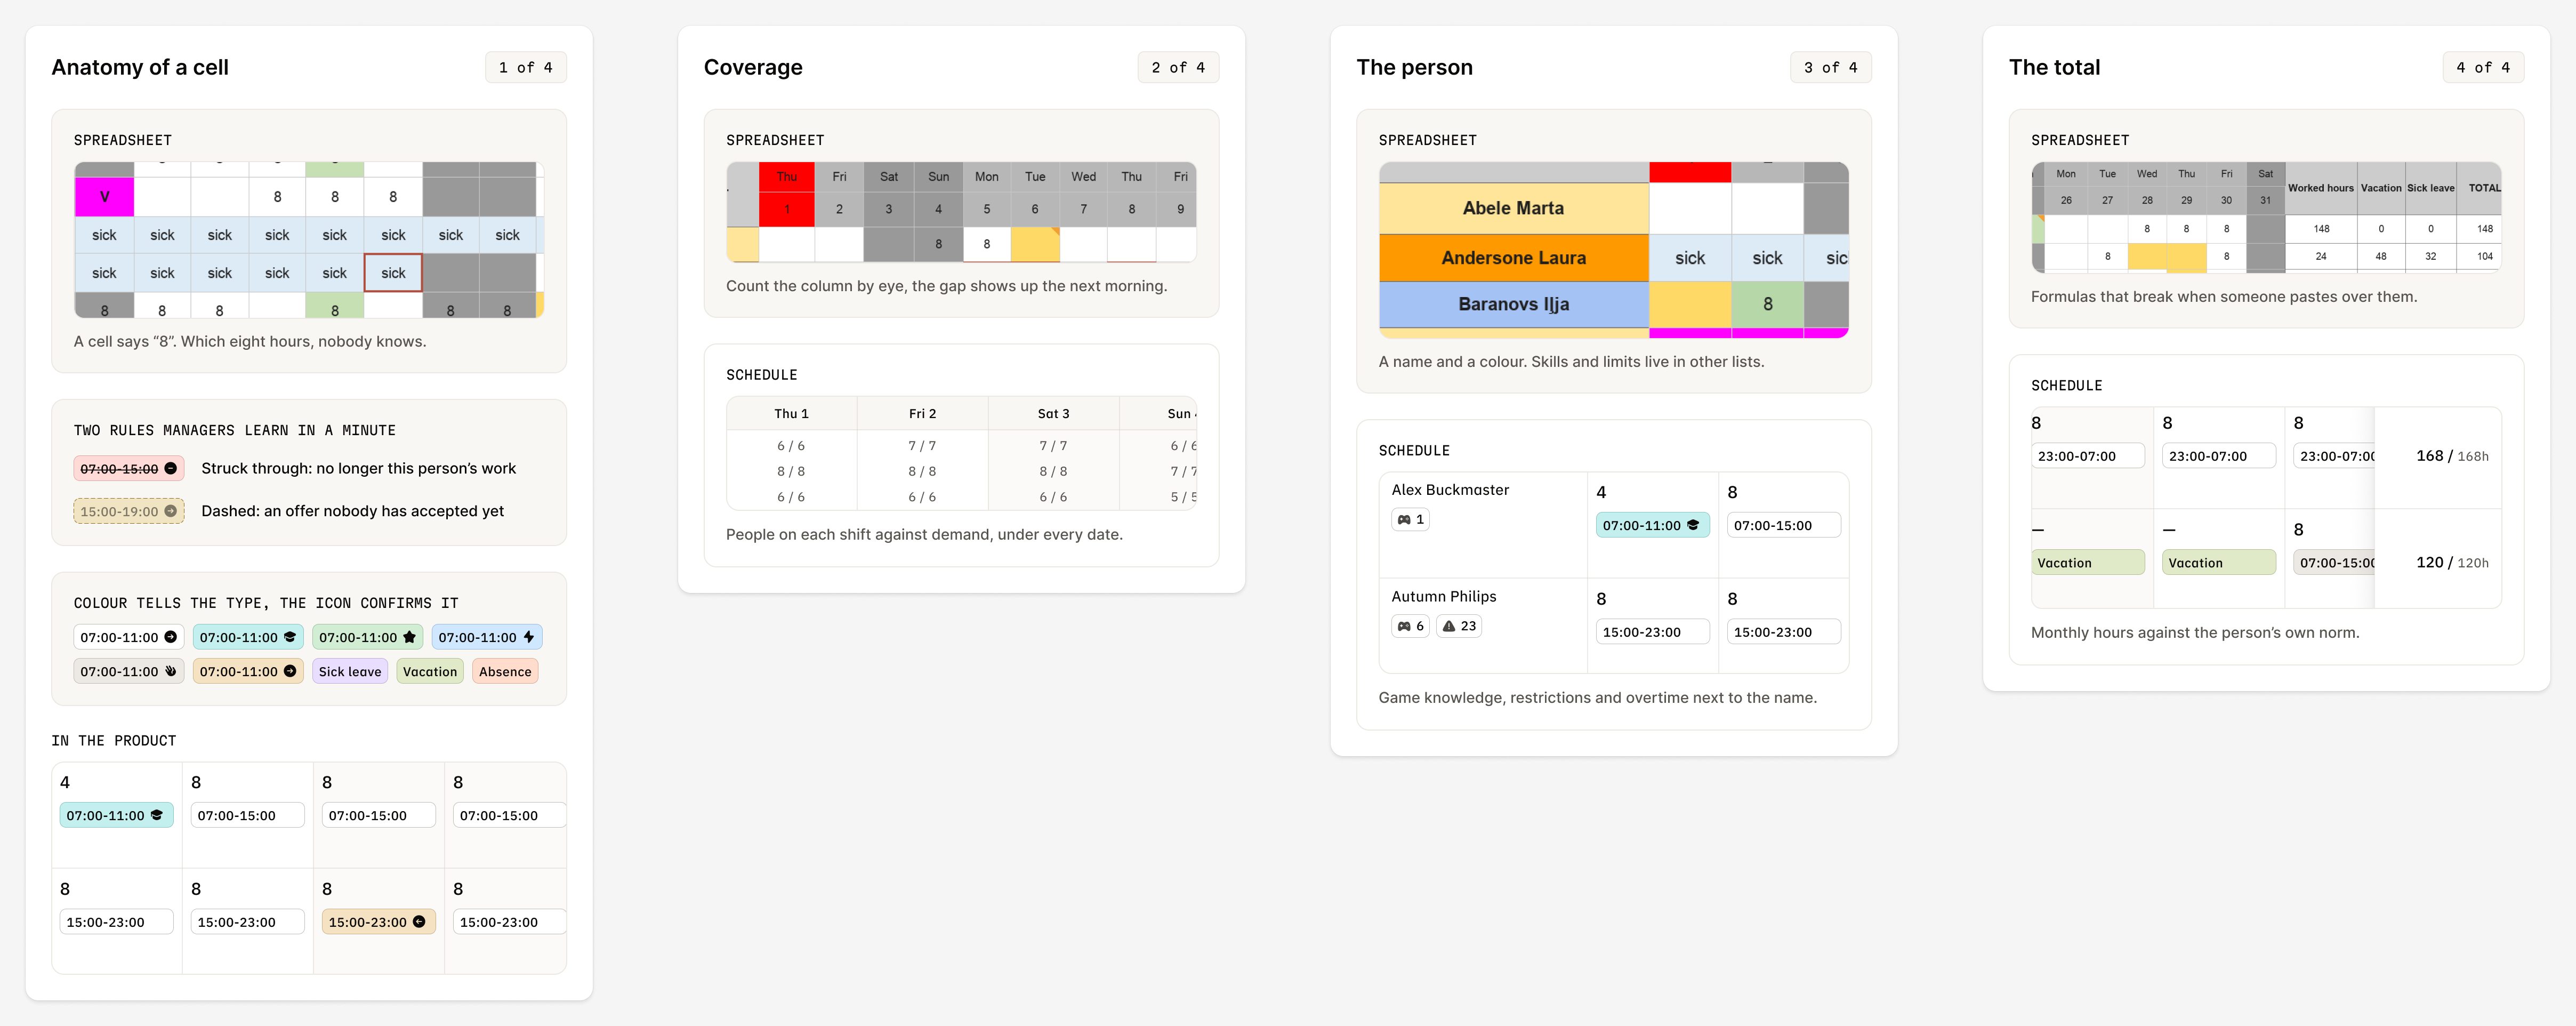Click the '120 / 120h' monthly total
Image resolution: width=2576 pixels, height=1026 pixels.
2452,563
